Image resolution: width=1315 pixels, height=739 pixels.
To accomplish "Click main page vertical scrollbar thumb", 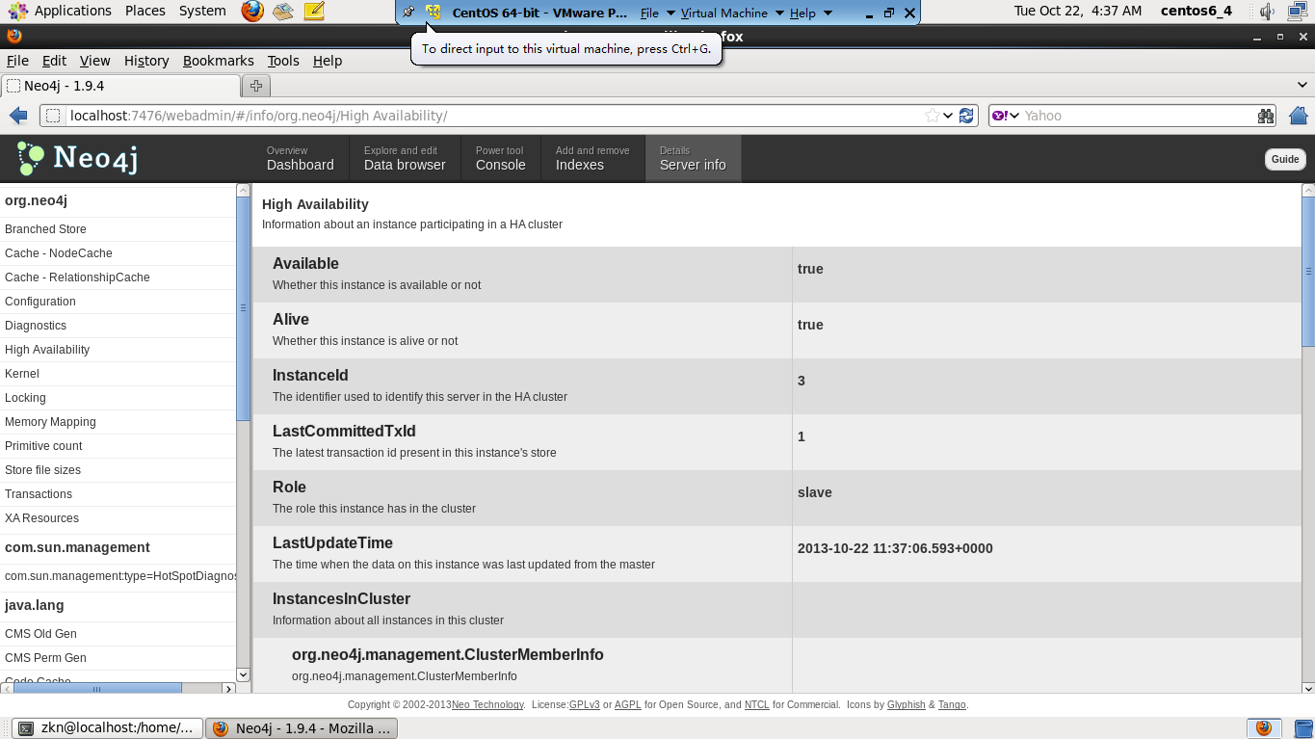I will tap(1308, 272).
